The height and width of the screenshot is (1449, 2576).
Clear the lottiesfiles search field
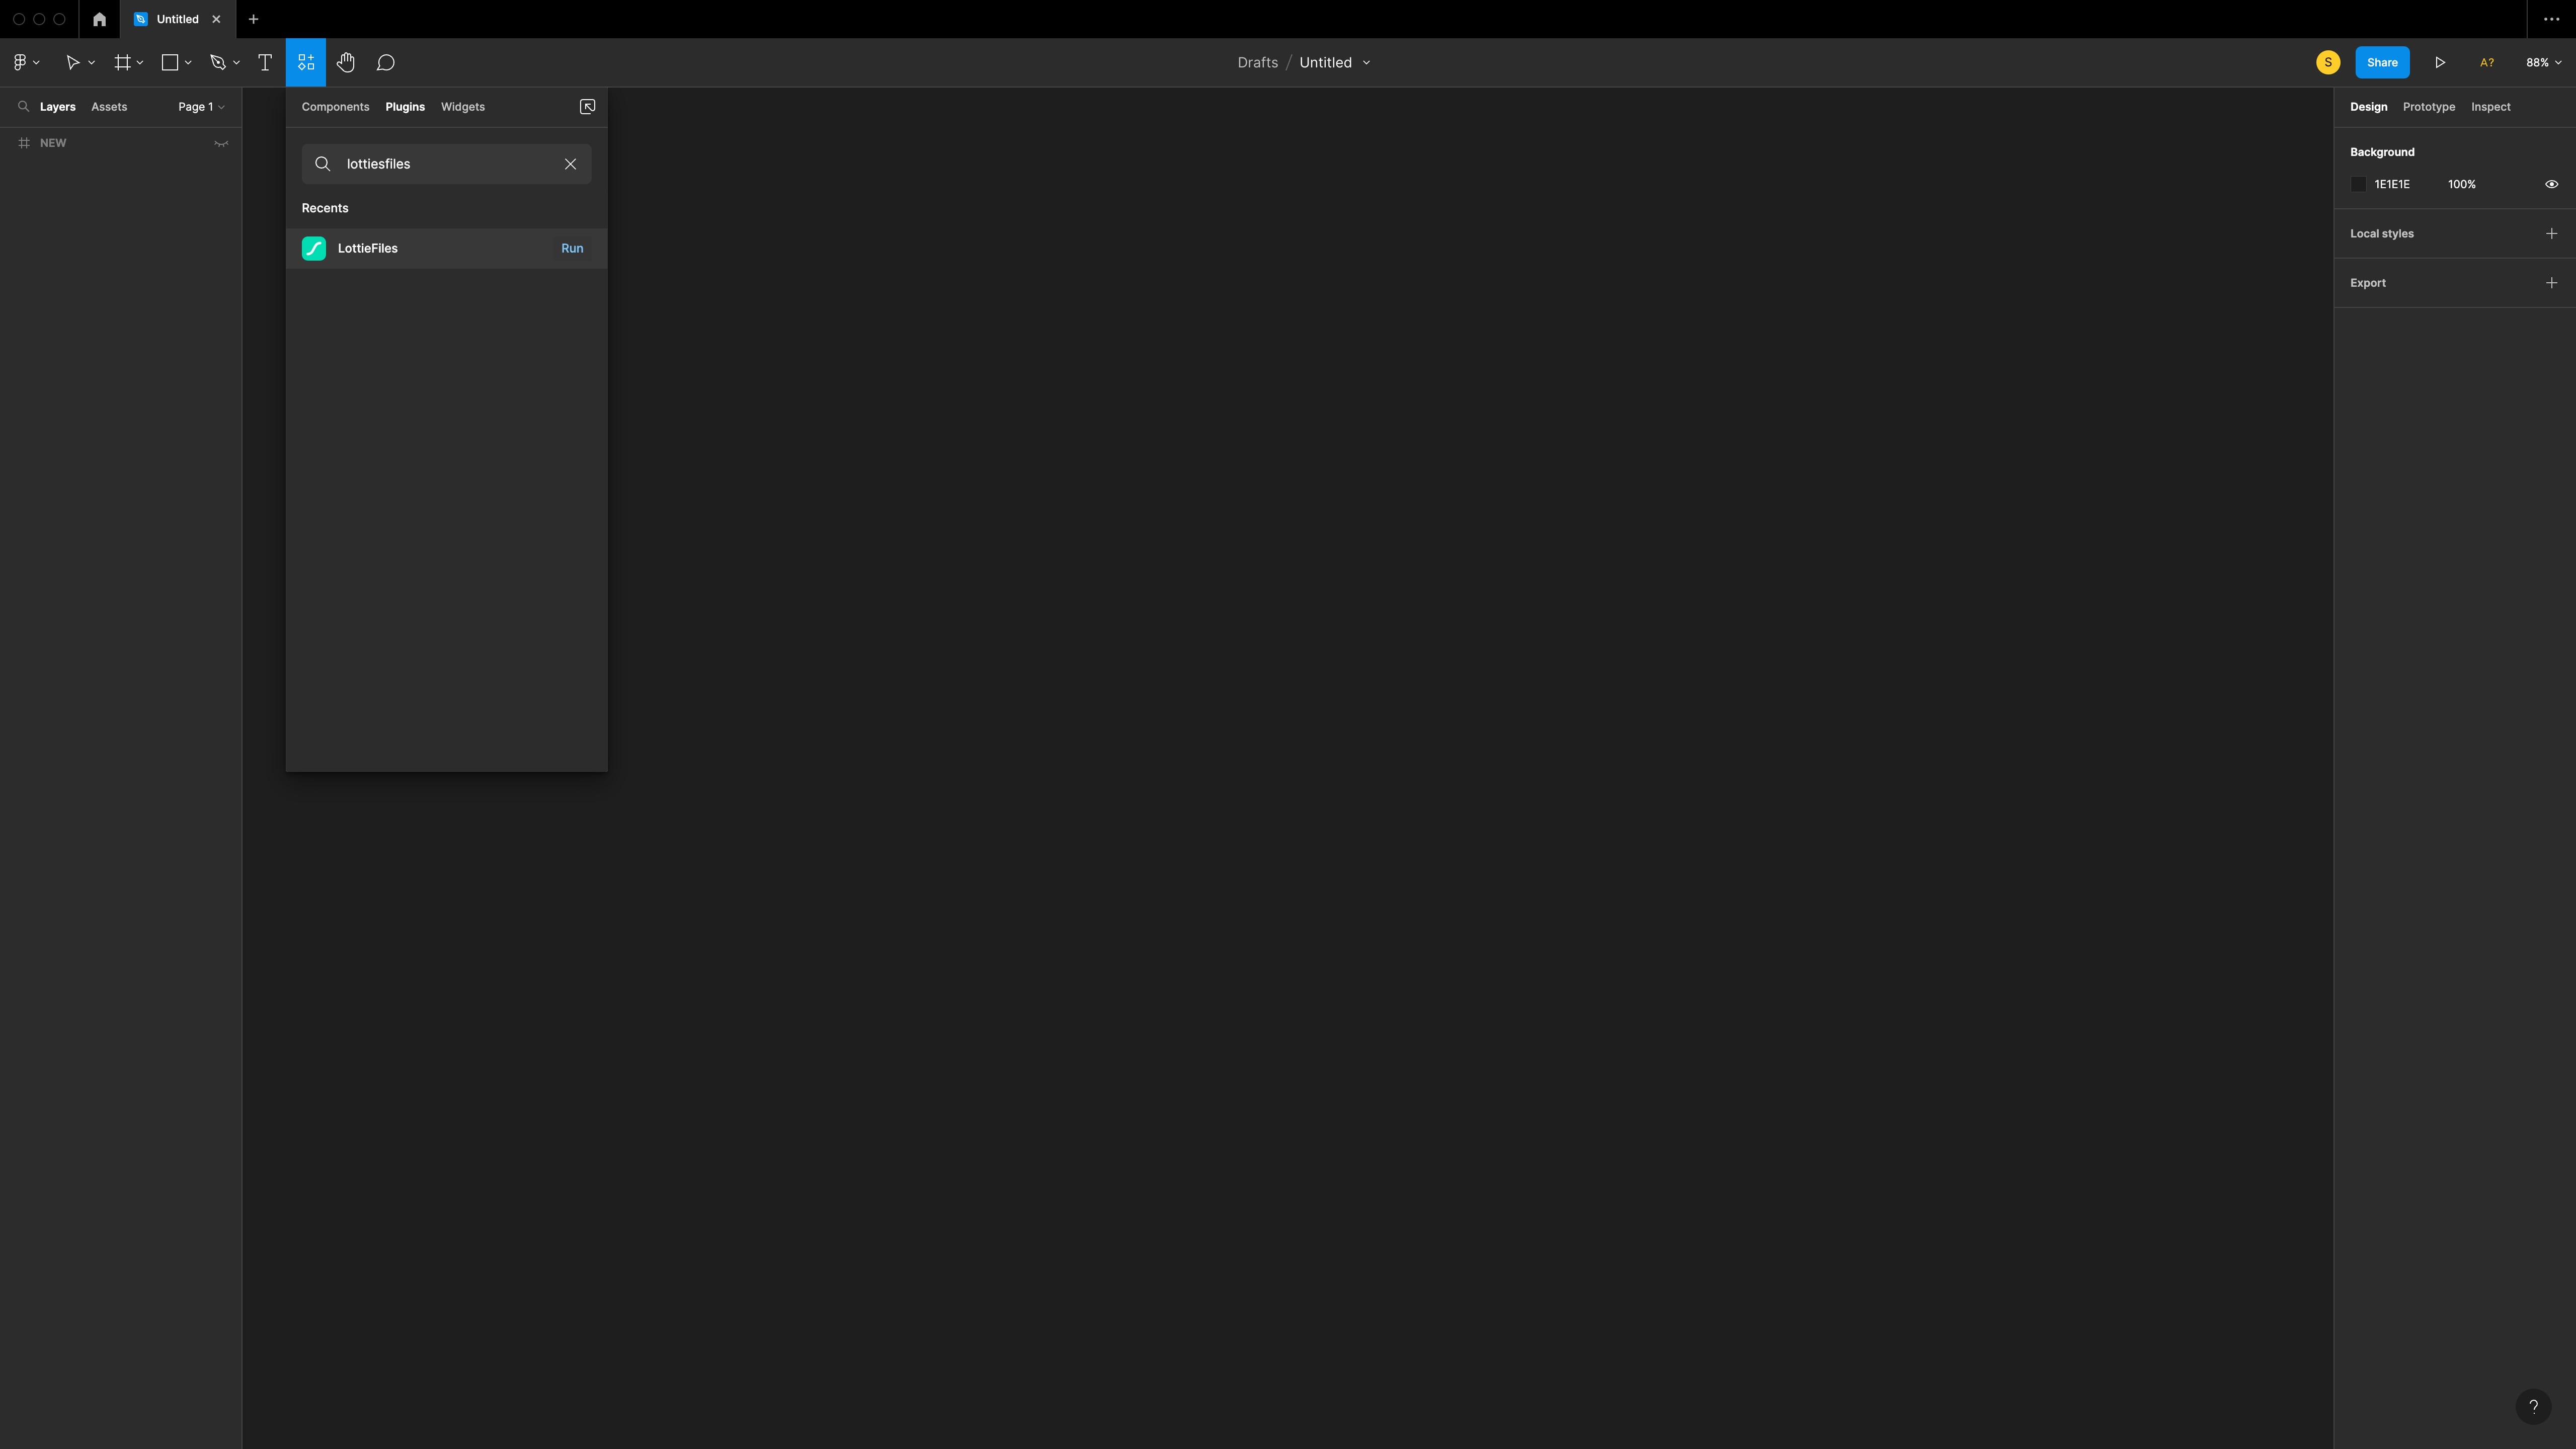click(570, 164)
